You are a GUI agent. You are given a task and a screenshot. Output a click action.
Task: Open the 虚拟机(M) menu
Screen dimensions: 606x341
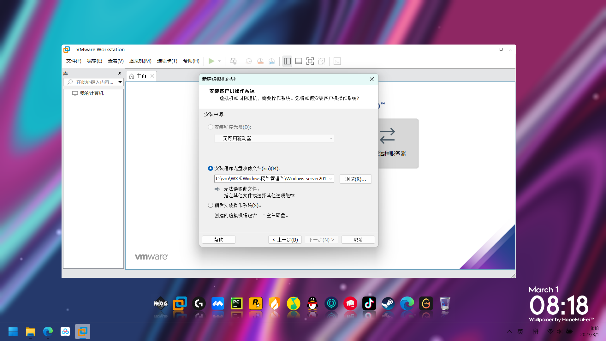pyautogui.click(x=140, y=61)
